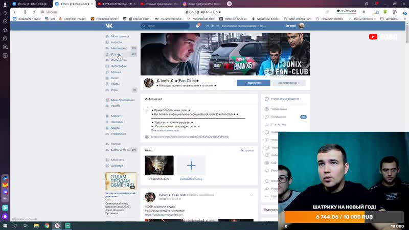Click the Подробнее button

253,83
